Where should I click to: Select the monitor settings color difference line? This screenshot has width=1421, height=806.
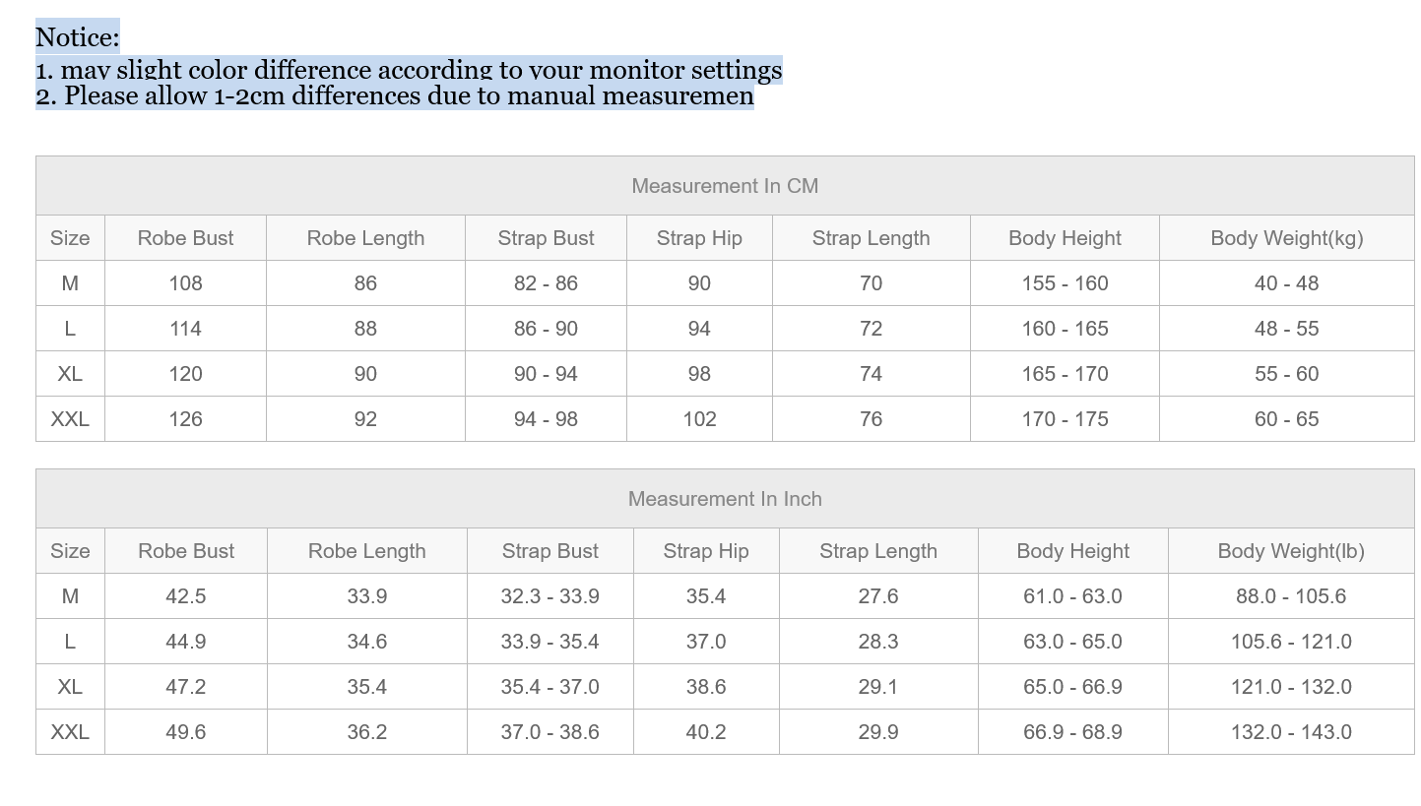point(409,70)
